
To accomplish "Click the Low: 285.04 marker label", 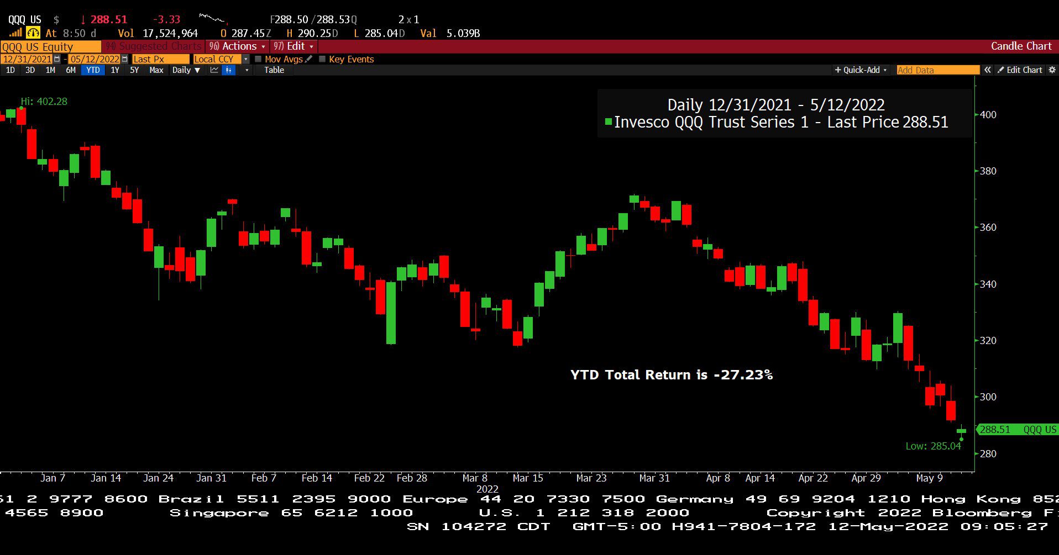I will (933, 446).
